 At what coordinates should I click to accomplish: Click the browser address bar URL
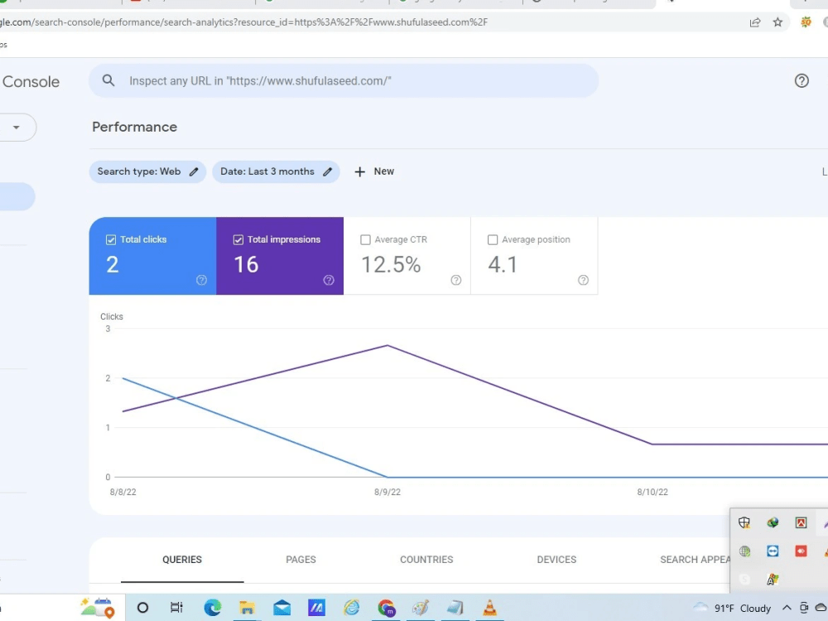click(x=243, y=22)
